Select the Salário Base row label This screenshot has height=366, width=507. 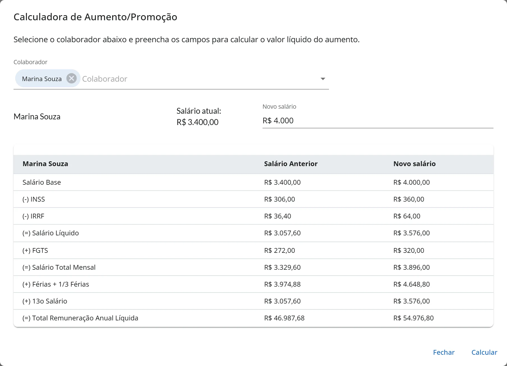tap(42, 182)
